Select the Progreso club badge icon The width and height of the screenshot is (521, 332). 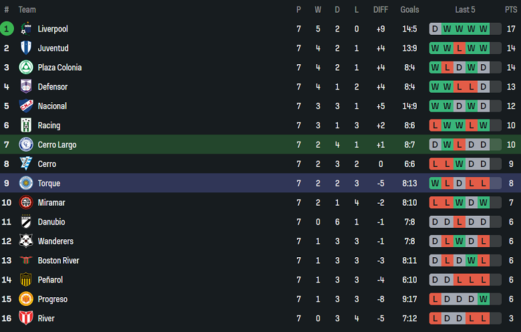click(26, 299)
